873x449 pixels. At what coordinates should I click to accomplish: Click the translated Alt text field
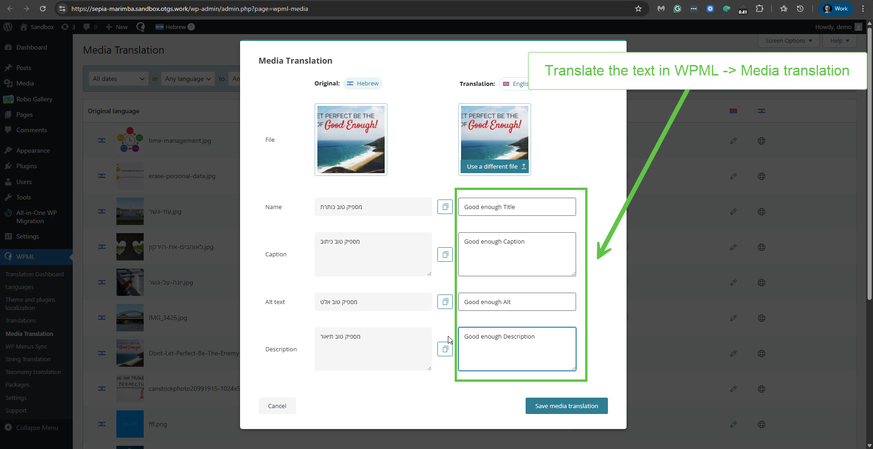click(517, 302)
